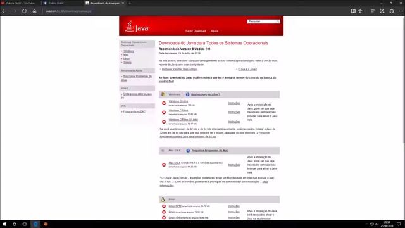
Task: Open Windows Start menu
Action: [4, 224]
